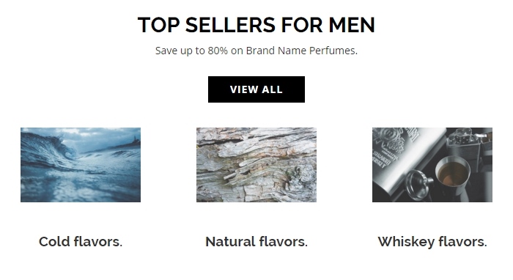Open the tree bark image

click(256, 165)
